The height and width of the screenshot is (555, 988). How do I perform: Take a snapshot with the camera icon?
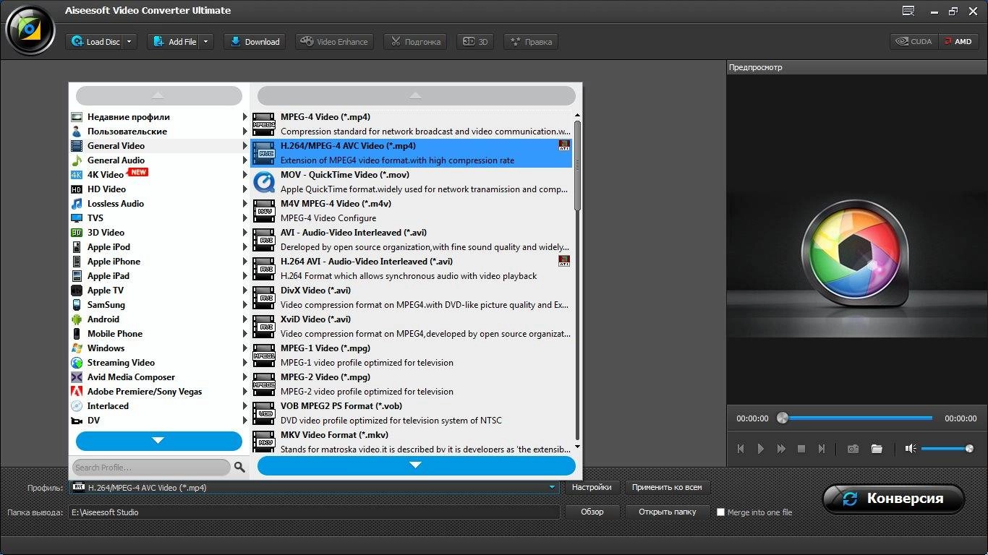853,449
